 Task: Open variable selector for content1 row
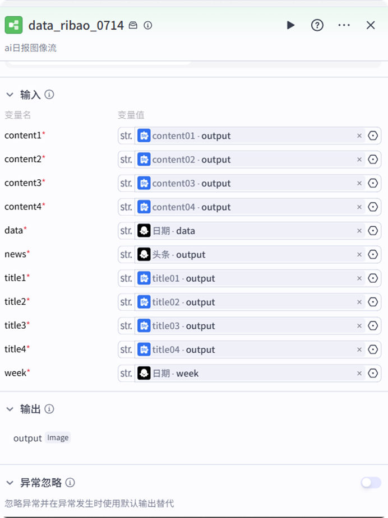coord(373,136)
